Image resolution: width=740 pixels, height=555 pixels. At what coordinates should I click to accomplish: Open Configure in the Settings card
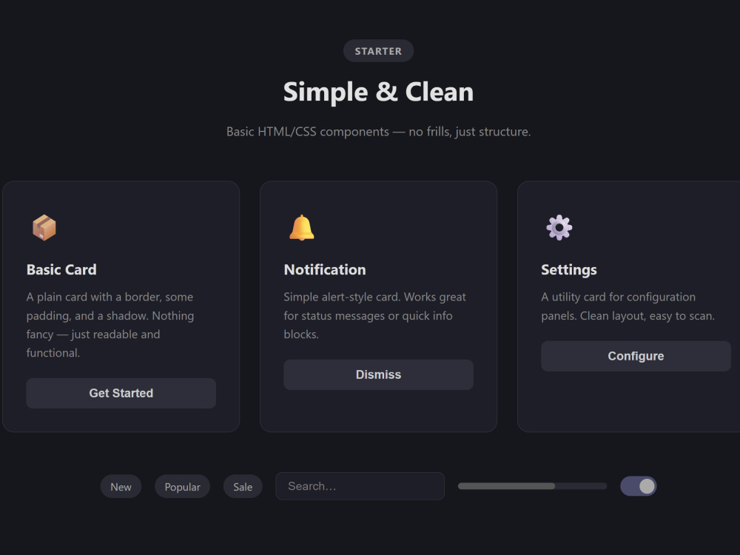pyautogui.click(x=636, y=357)
